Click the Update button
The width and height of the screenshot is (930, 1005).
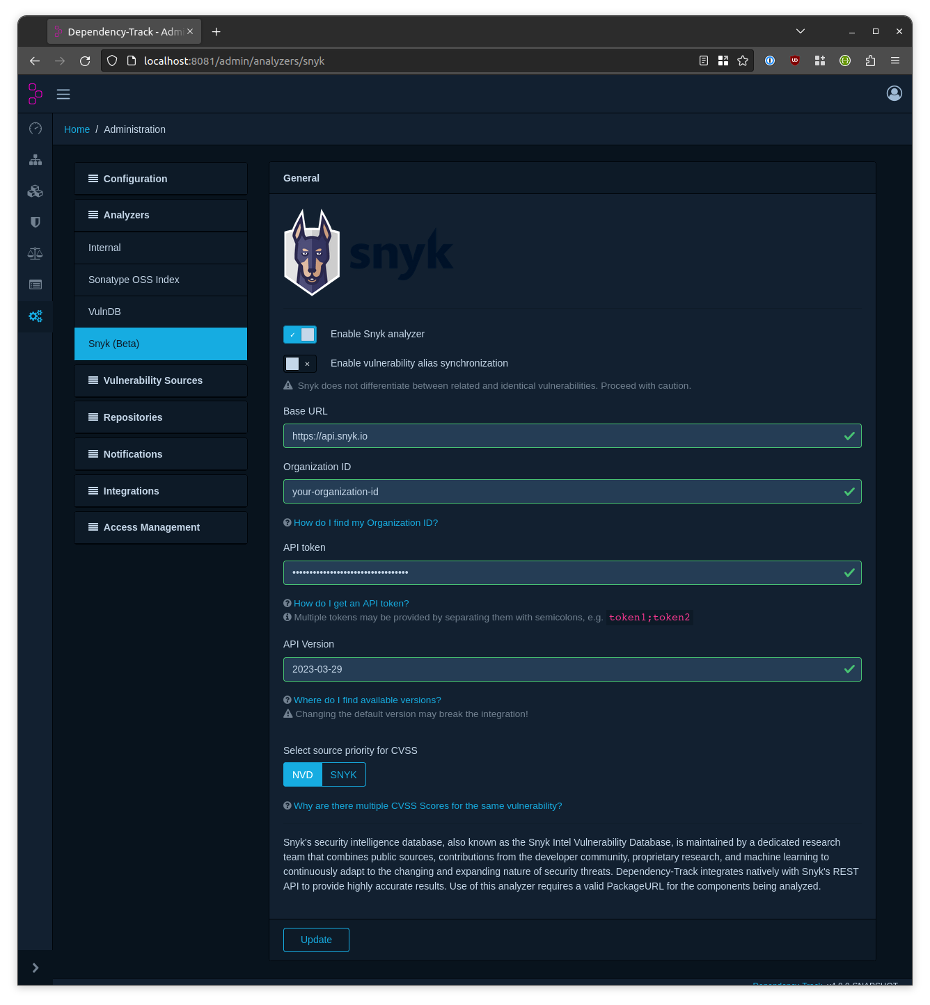[316, 940]
